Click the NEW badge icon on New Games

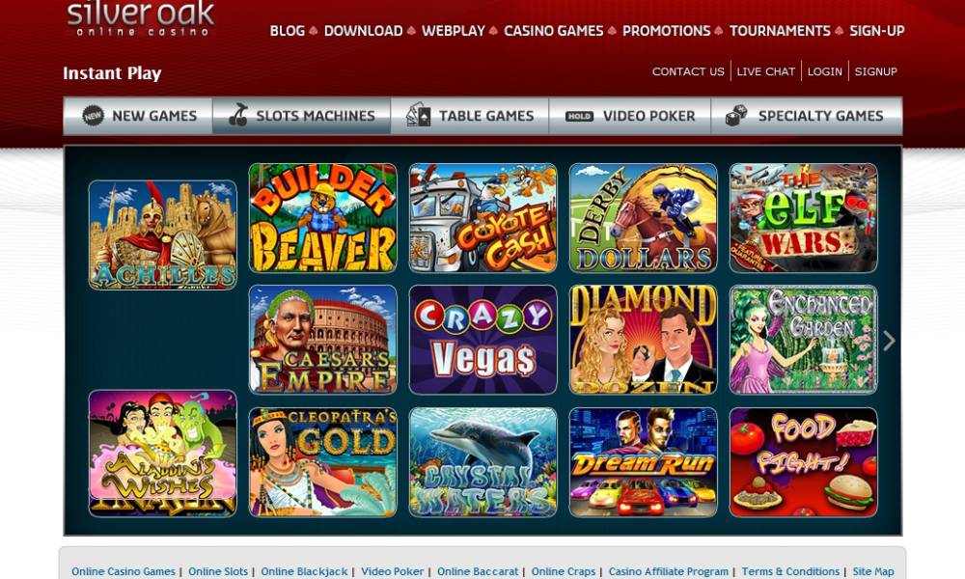click(x=93, y=115)
